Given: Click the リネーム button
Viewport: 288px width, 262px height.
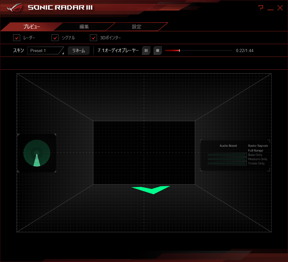Looking at the screenshot, I should click(x=79, y=50).
